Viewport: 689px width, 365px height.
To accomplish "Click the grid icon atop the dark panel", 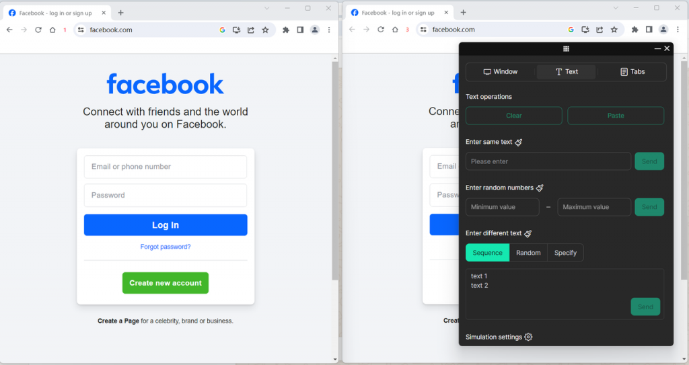I will tap(566, 49).
